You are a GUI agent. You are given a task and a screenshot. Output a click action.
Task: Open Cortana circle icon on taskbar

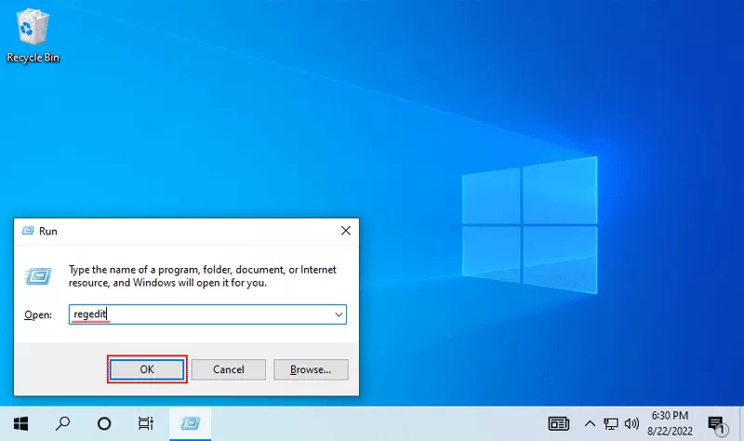tap(104, 423)
